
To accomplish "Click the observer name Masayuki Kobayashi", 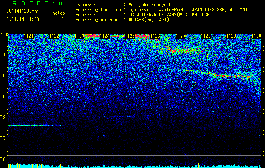I will (151, 5).
